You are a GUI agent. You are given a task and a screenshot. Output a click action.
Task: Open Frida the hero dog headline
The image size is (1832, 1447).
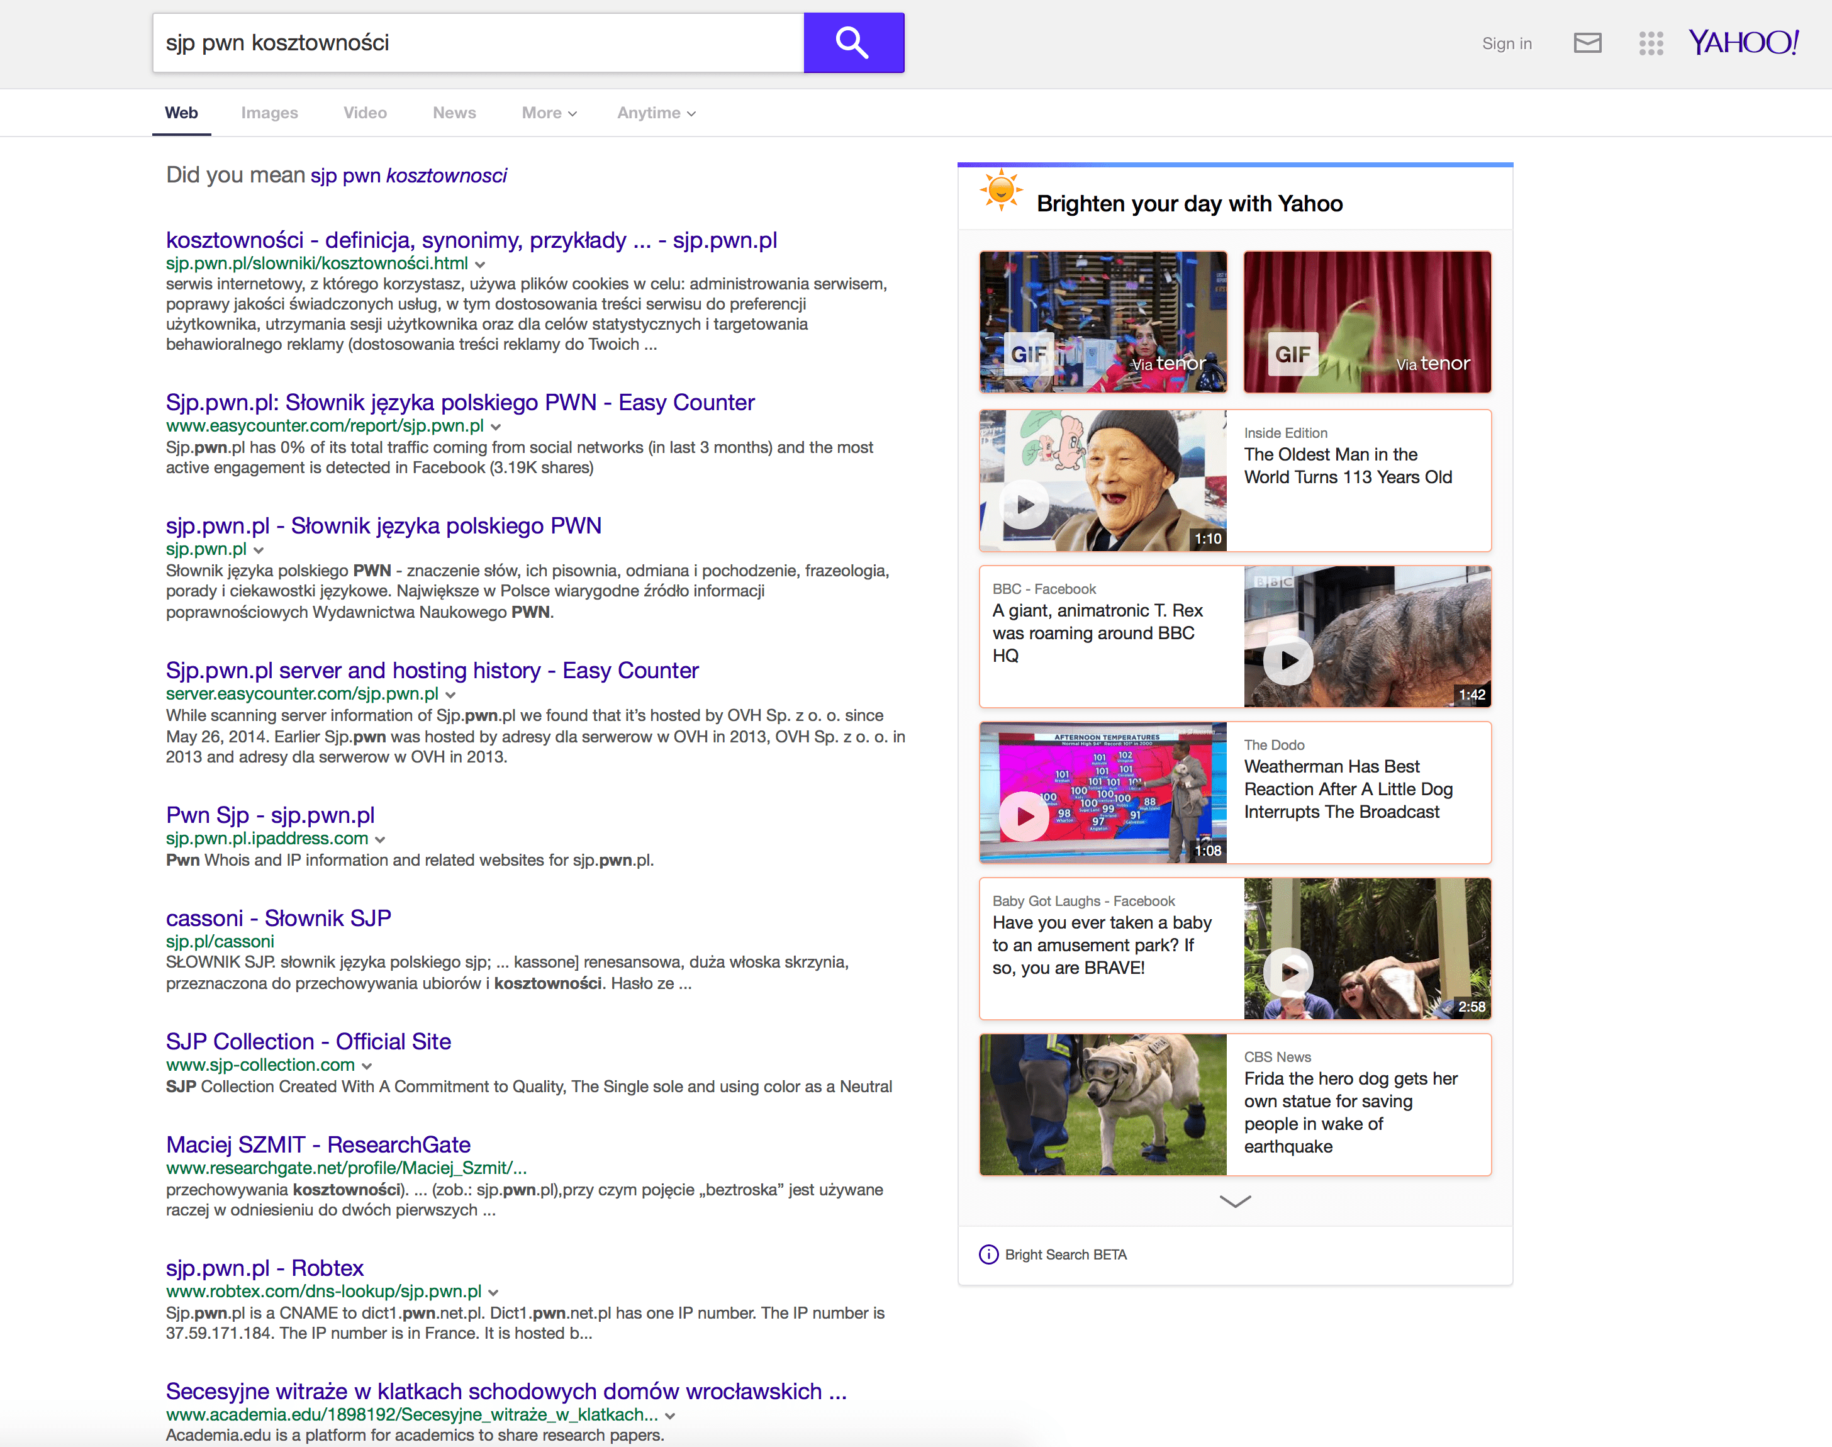(x=1351, y=1112)
